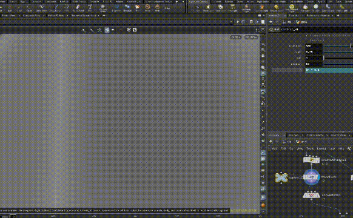The height and width of the screenshot is (218, 353).
Task: Open the network editor Layout menu
Action: (x=321, y=148)
